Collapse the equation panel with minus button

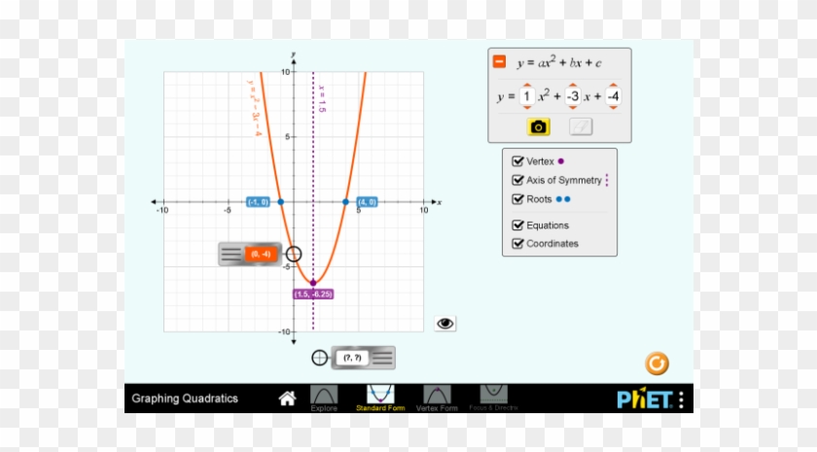coord(499,62)
